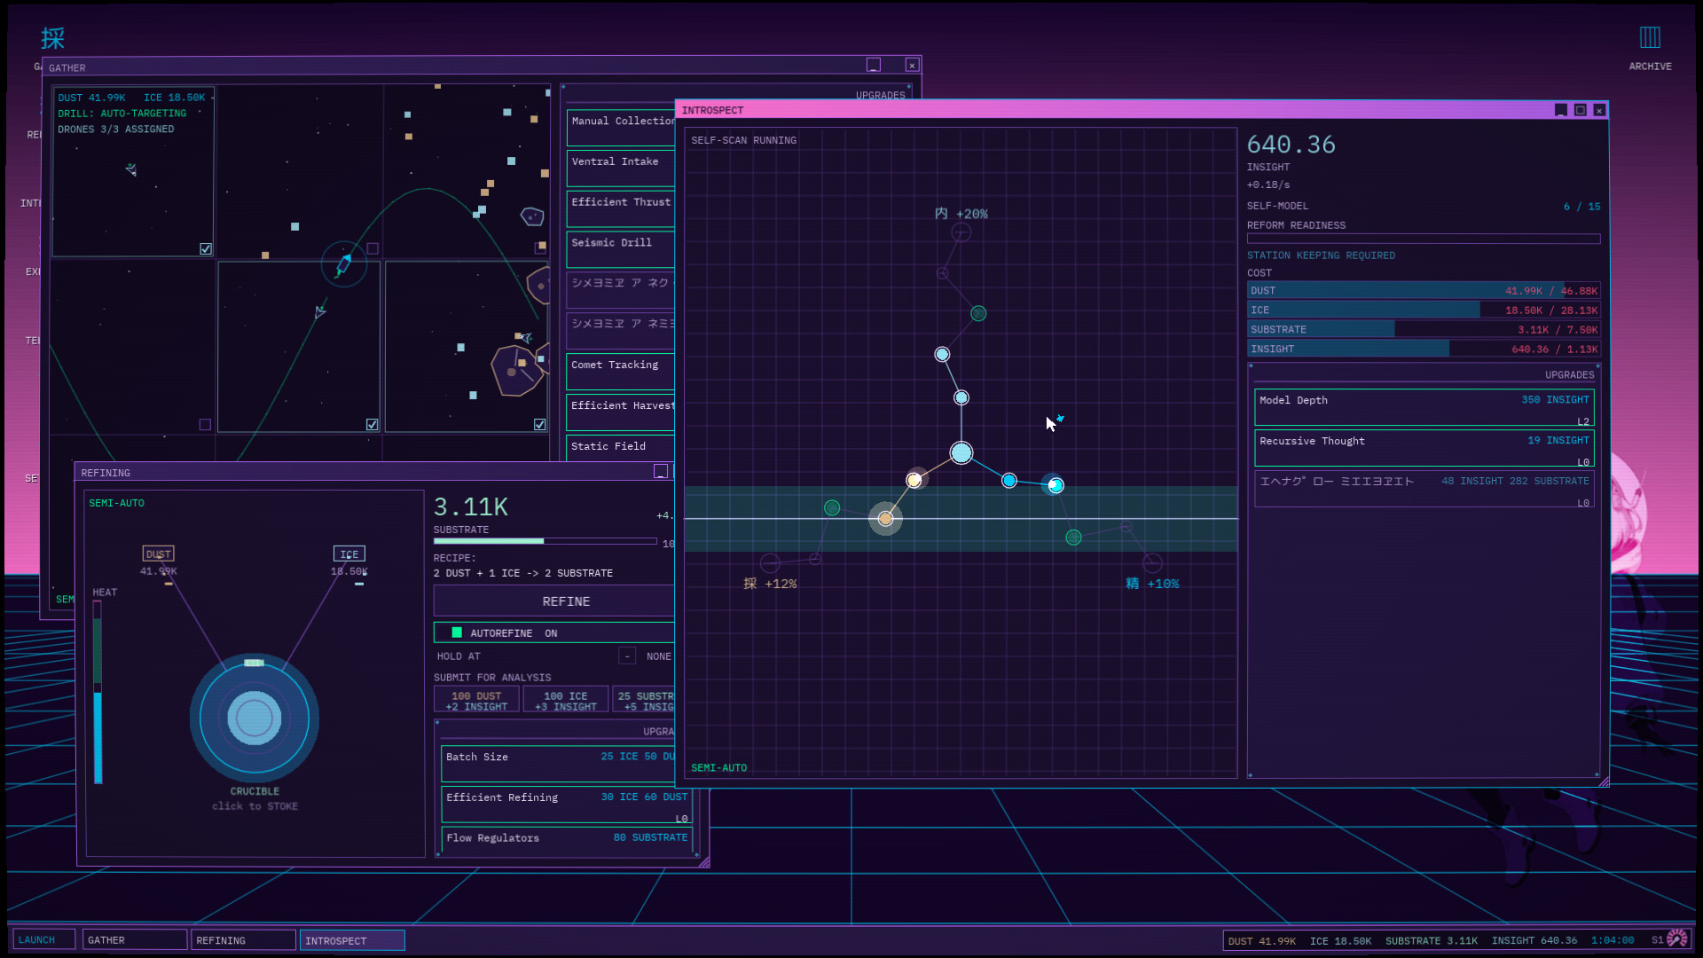The image size is (1703, 958).
Task: Select the blue drill ship in Gather
Action: [343, 263]
